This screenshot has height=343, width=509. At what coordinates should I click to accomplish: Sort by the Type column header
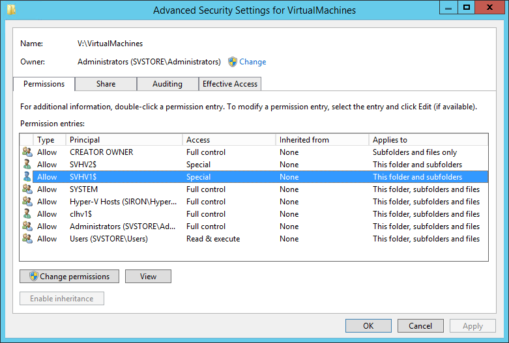[50, 140]
